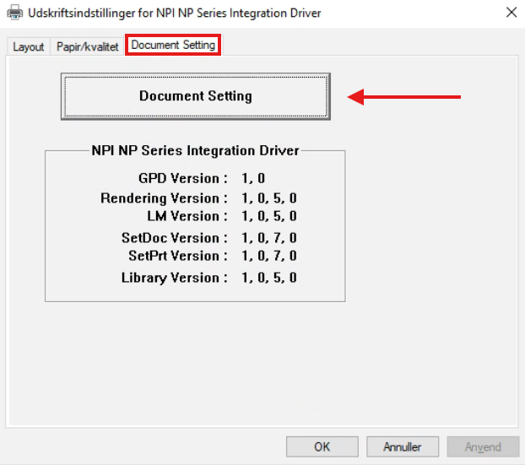Click the SetDoc Version value 1, 0, 7, 0
This screenshot has height=465, width=525.
[268, 238]
